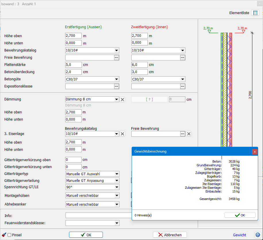Click Höhe oben field for Erstfertigung
This screenshot has width=263, height=240.
tap(73, 36)
